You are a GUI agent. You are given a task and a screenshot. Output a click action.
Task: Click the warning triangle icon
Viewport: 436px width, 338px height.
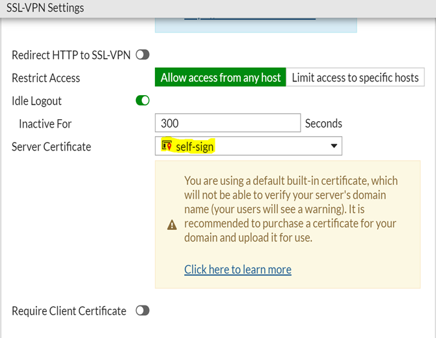coord(172,225)
